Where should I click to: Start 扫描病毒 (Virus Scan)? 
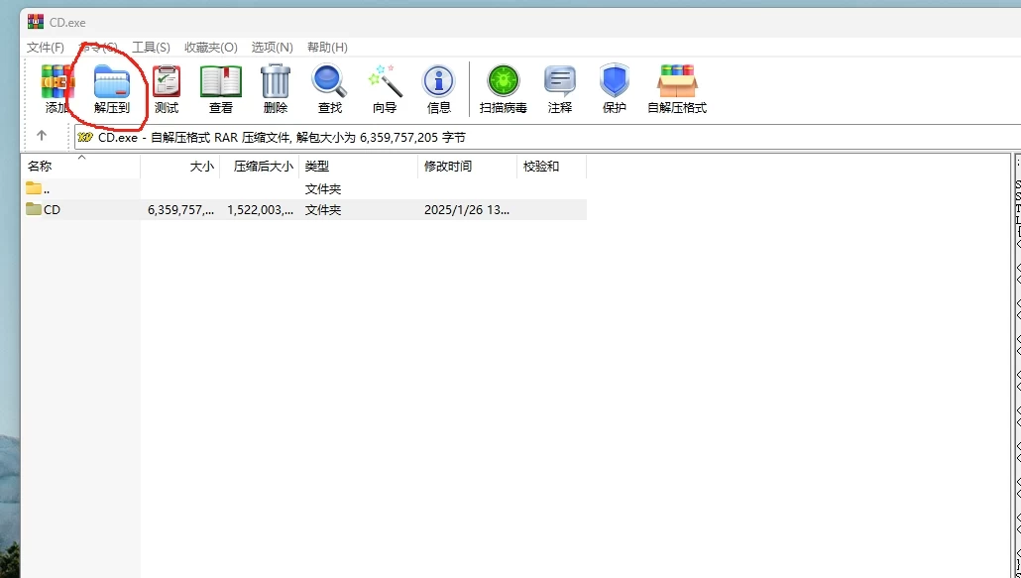(x=502, y=87)
